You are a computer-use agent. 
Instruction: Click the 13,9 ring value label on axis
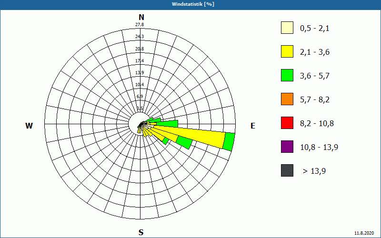(140, 73)
